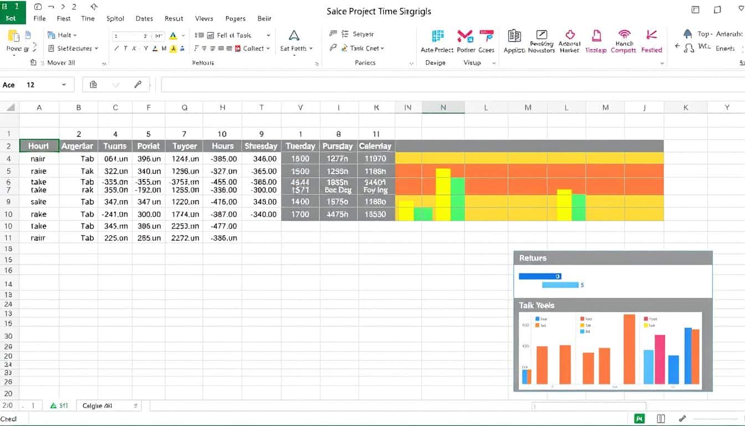745x426 pixels.
Task: Switch to the Resut ribbon tab
Action: pyautogui.click(x=174, y=18)
